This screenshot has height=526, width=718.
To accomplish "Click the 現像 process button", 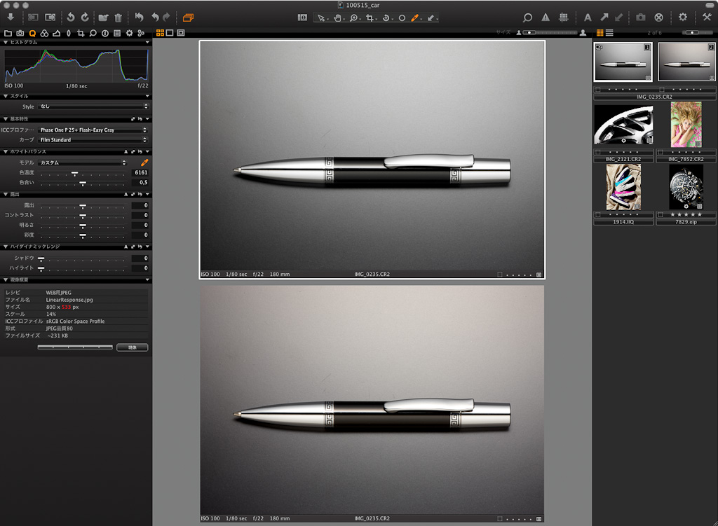I will click(132, 347).
